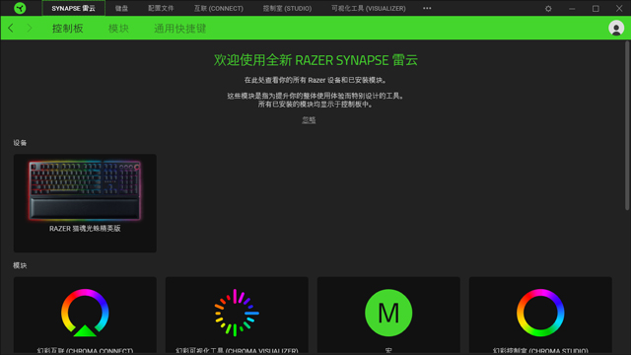Select the 模块 subtab
This screenshot has height=355, width=631.
tap(118, 29)
